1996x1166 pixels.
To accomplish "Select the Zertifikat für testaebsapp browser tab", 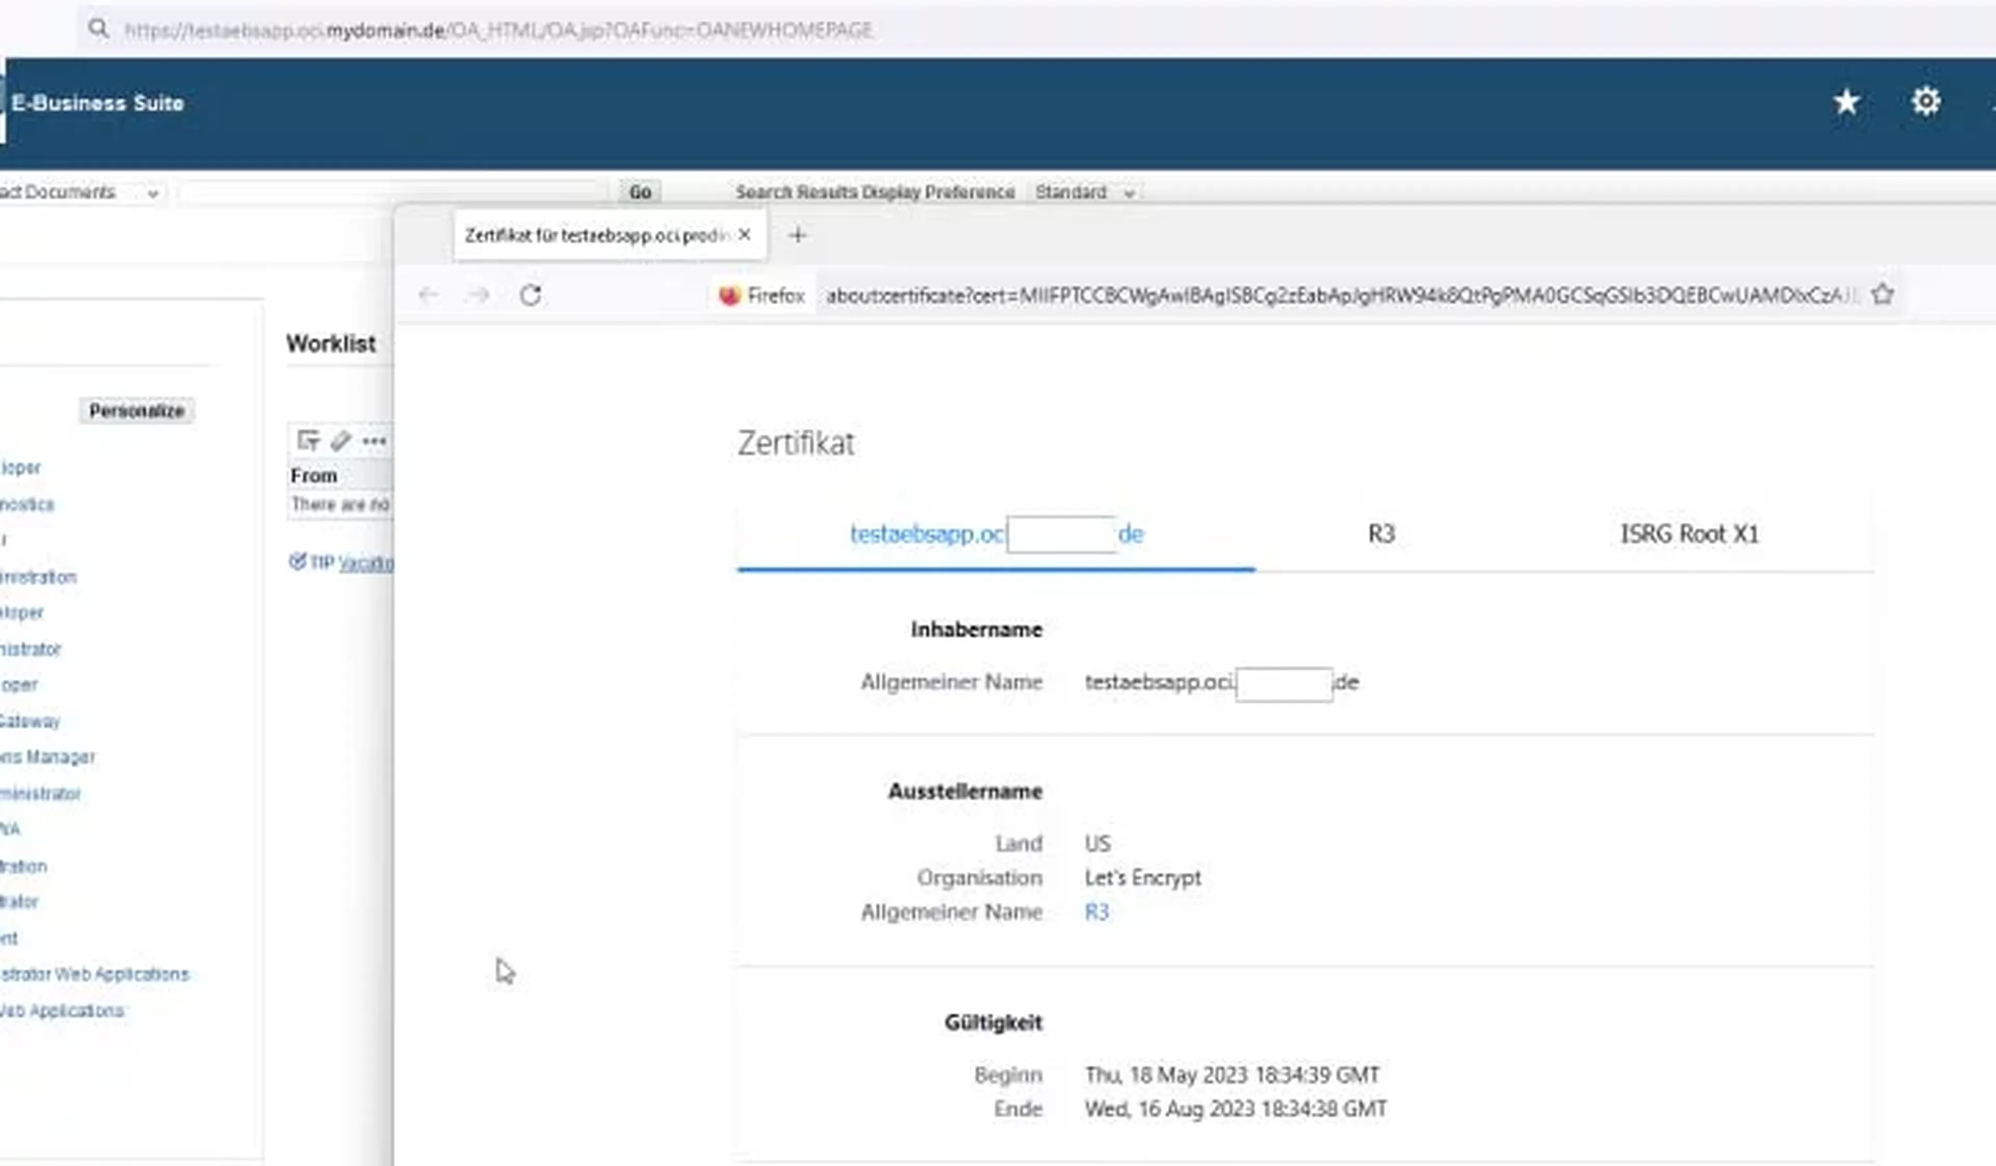I will [x=610, y=235].
